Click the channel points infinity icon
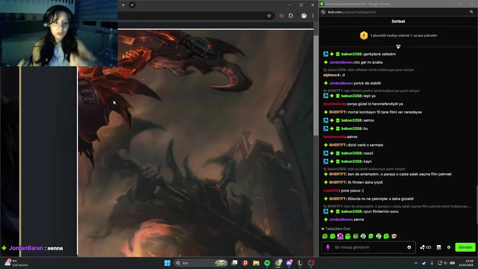The height and width of the screenshot is (269, 478). click(425, 247)
